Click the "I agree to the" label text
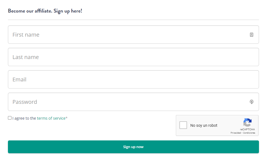This screenshot has height=162, width=268. tap(24, 118)
